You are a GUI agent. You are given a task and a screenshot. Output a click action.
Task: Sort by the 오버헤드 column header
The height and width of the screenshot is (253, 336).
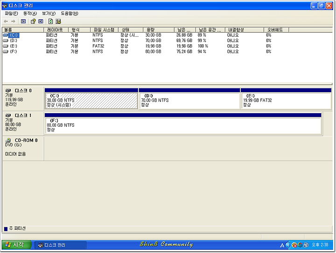(276, 30)
